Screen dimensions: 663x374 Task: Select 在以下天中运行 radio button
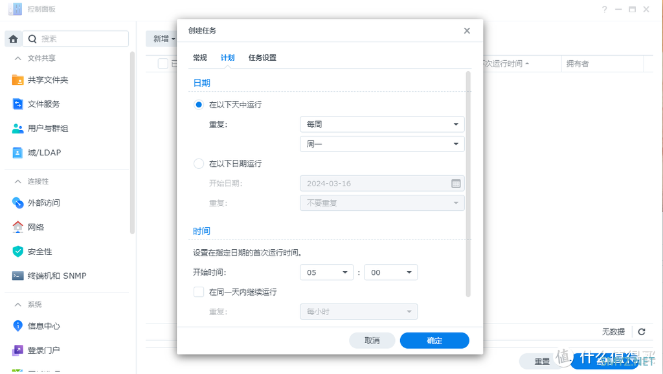[x=199, y=104]
